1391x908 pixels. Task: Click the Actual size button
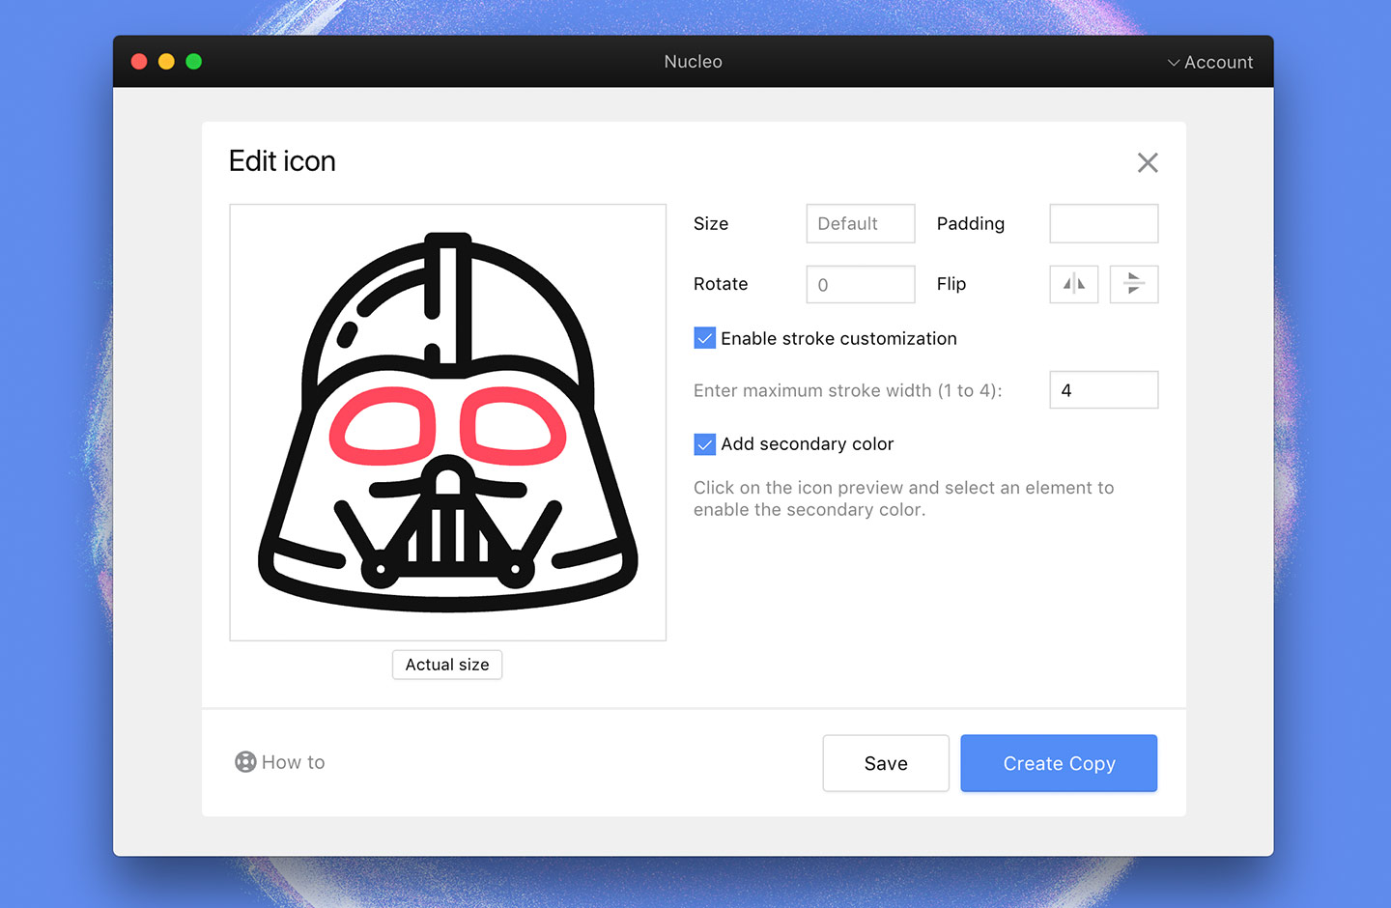(446, 665)
